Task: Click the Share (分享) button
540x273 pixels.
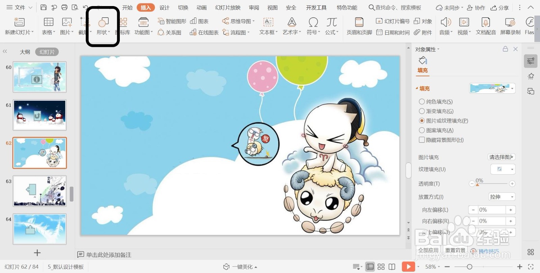Action: coord(500,7)
